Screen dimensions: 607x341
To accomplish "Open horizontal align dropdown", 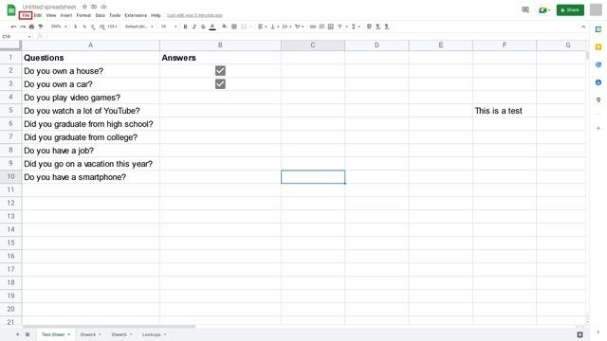I will (x=263, y=27).
